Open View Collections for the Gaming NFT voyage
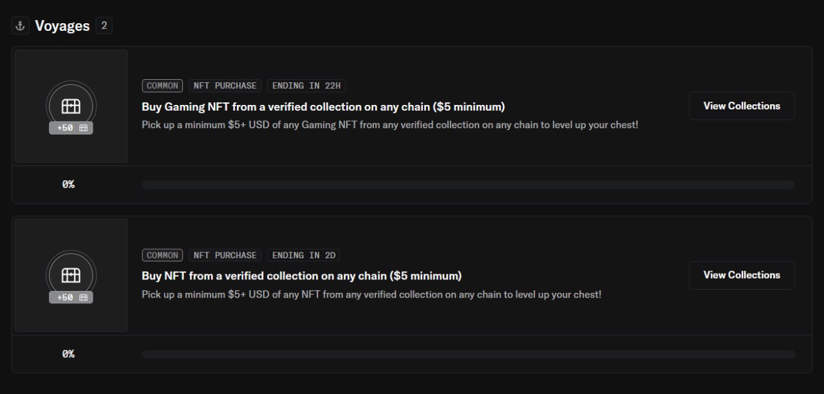 click(x=742, y=106)
